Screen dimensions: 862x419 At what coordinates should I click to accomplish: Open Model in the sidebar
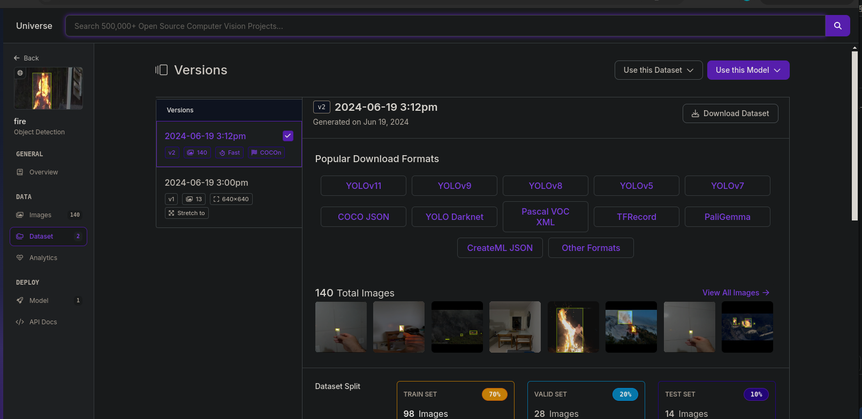48,301
